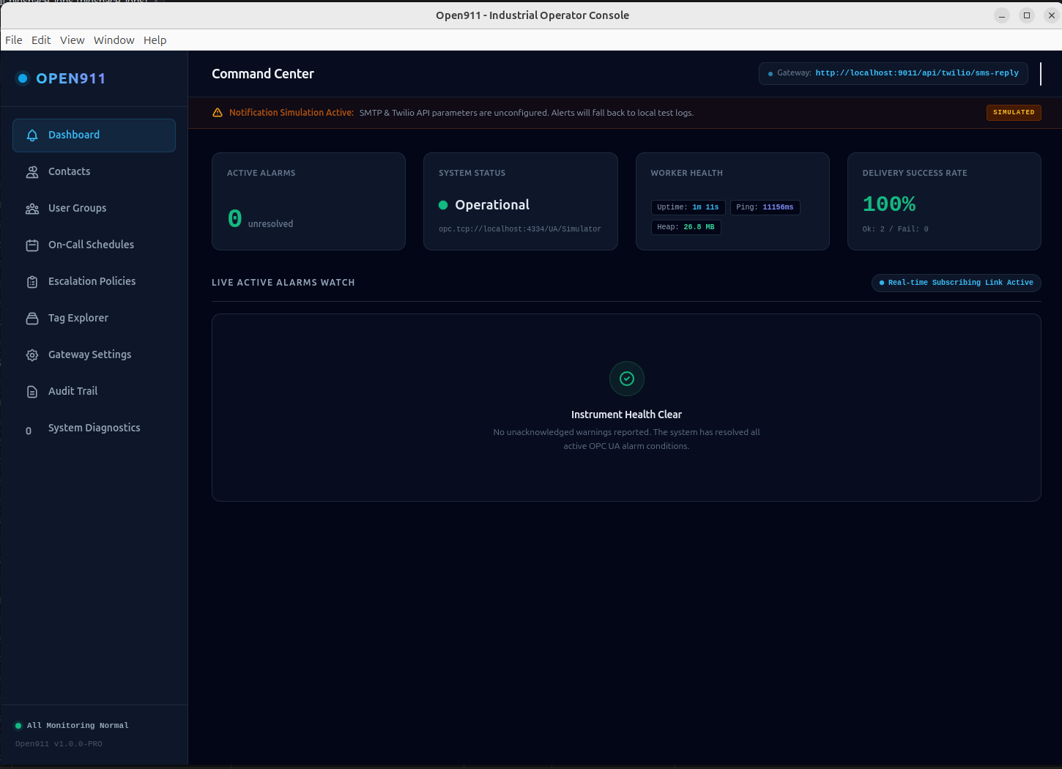This screenshot has height=769, width=1062.
Task: Click the Gateway Settings gear icon
Action: (x=32, y=355)
